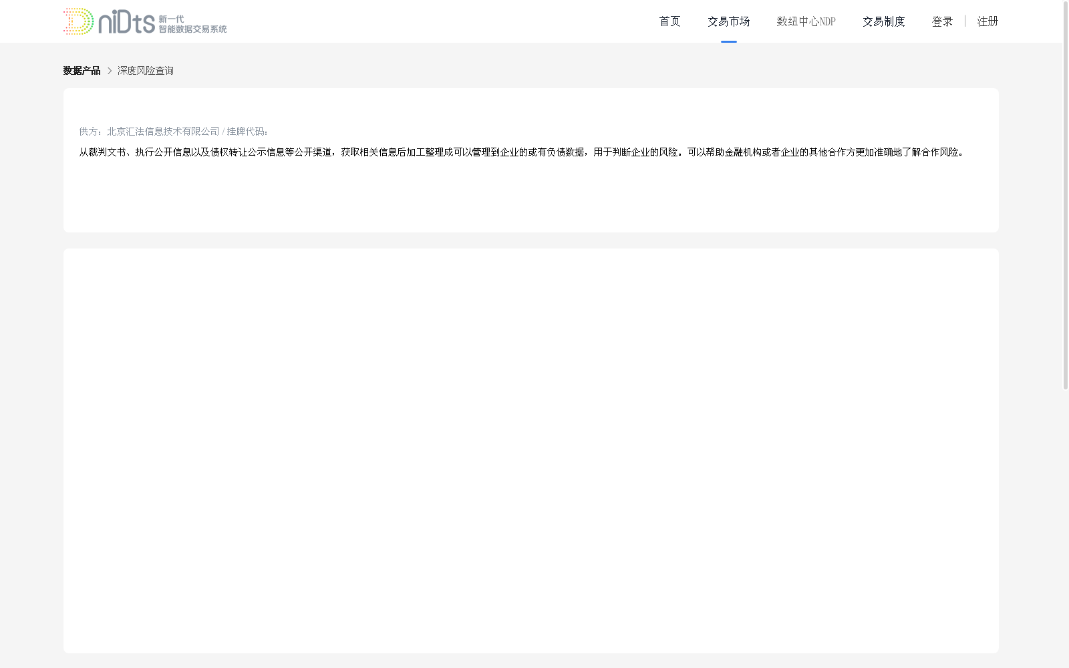1069x668 pixels.
Task: Open 数纽中心NDP from navigation
Action: click(x=806, y=21)
